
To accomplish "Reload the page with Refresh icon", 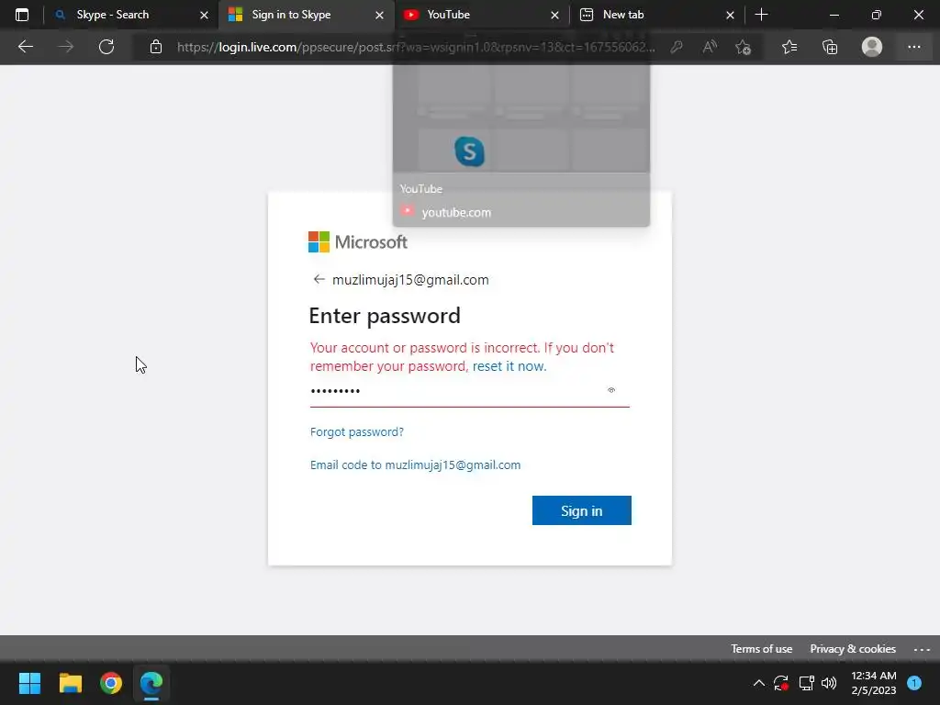I will point(106,47).
